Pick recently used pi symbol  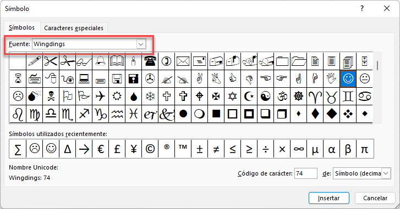click(365, 149)
